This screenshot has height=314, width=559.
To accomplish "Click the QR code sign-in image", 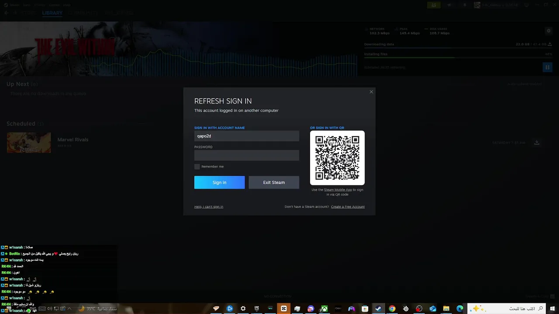I will tap(337, 158).
